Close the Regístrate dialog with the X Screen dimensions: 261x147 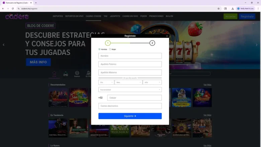[167, 36]
